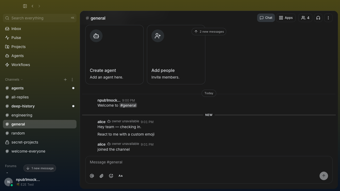Open the Inbox
340x191 pixels.
point(40,29)
